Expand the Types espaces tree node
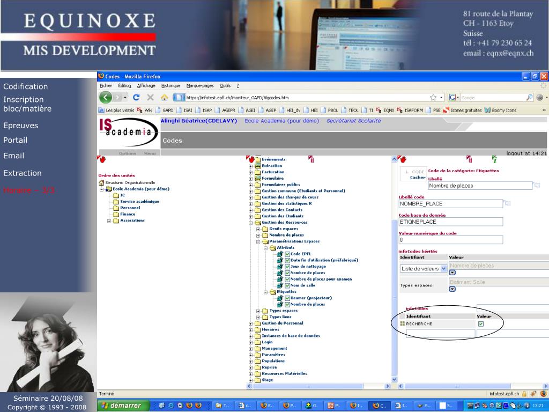The width and height of the screenshot is (549, 412). 258,311
